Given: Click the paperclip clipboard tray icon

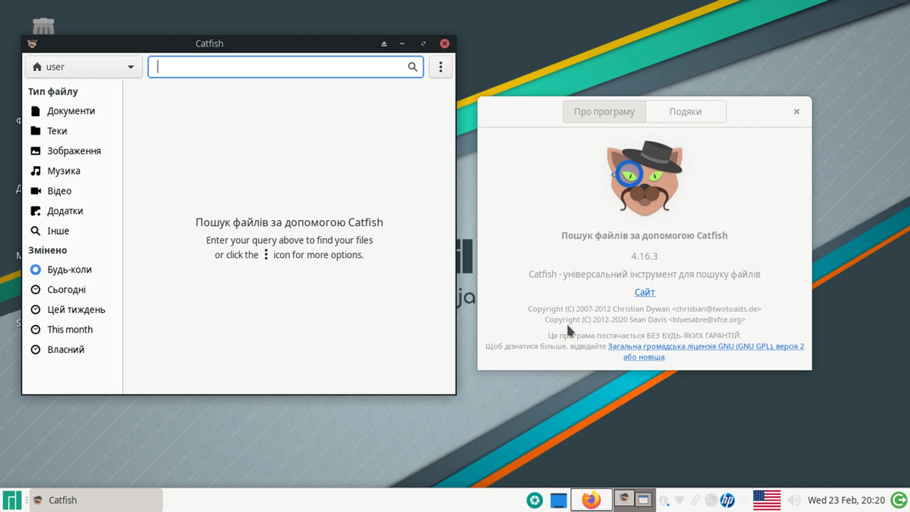Looking at the screenshot, I should click(x=695, y=500).
